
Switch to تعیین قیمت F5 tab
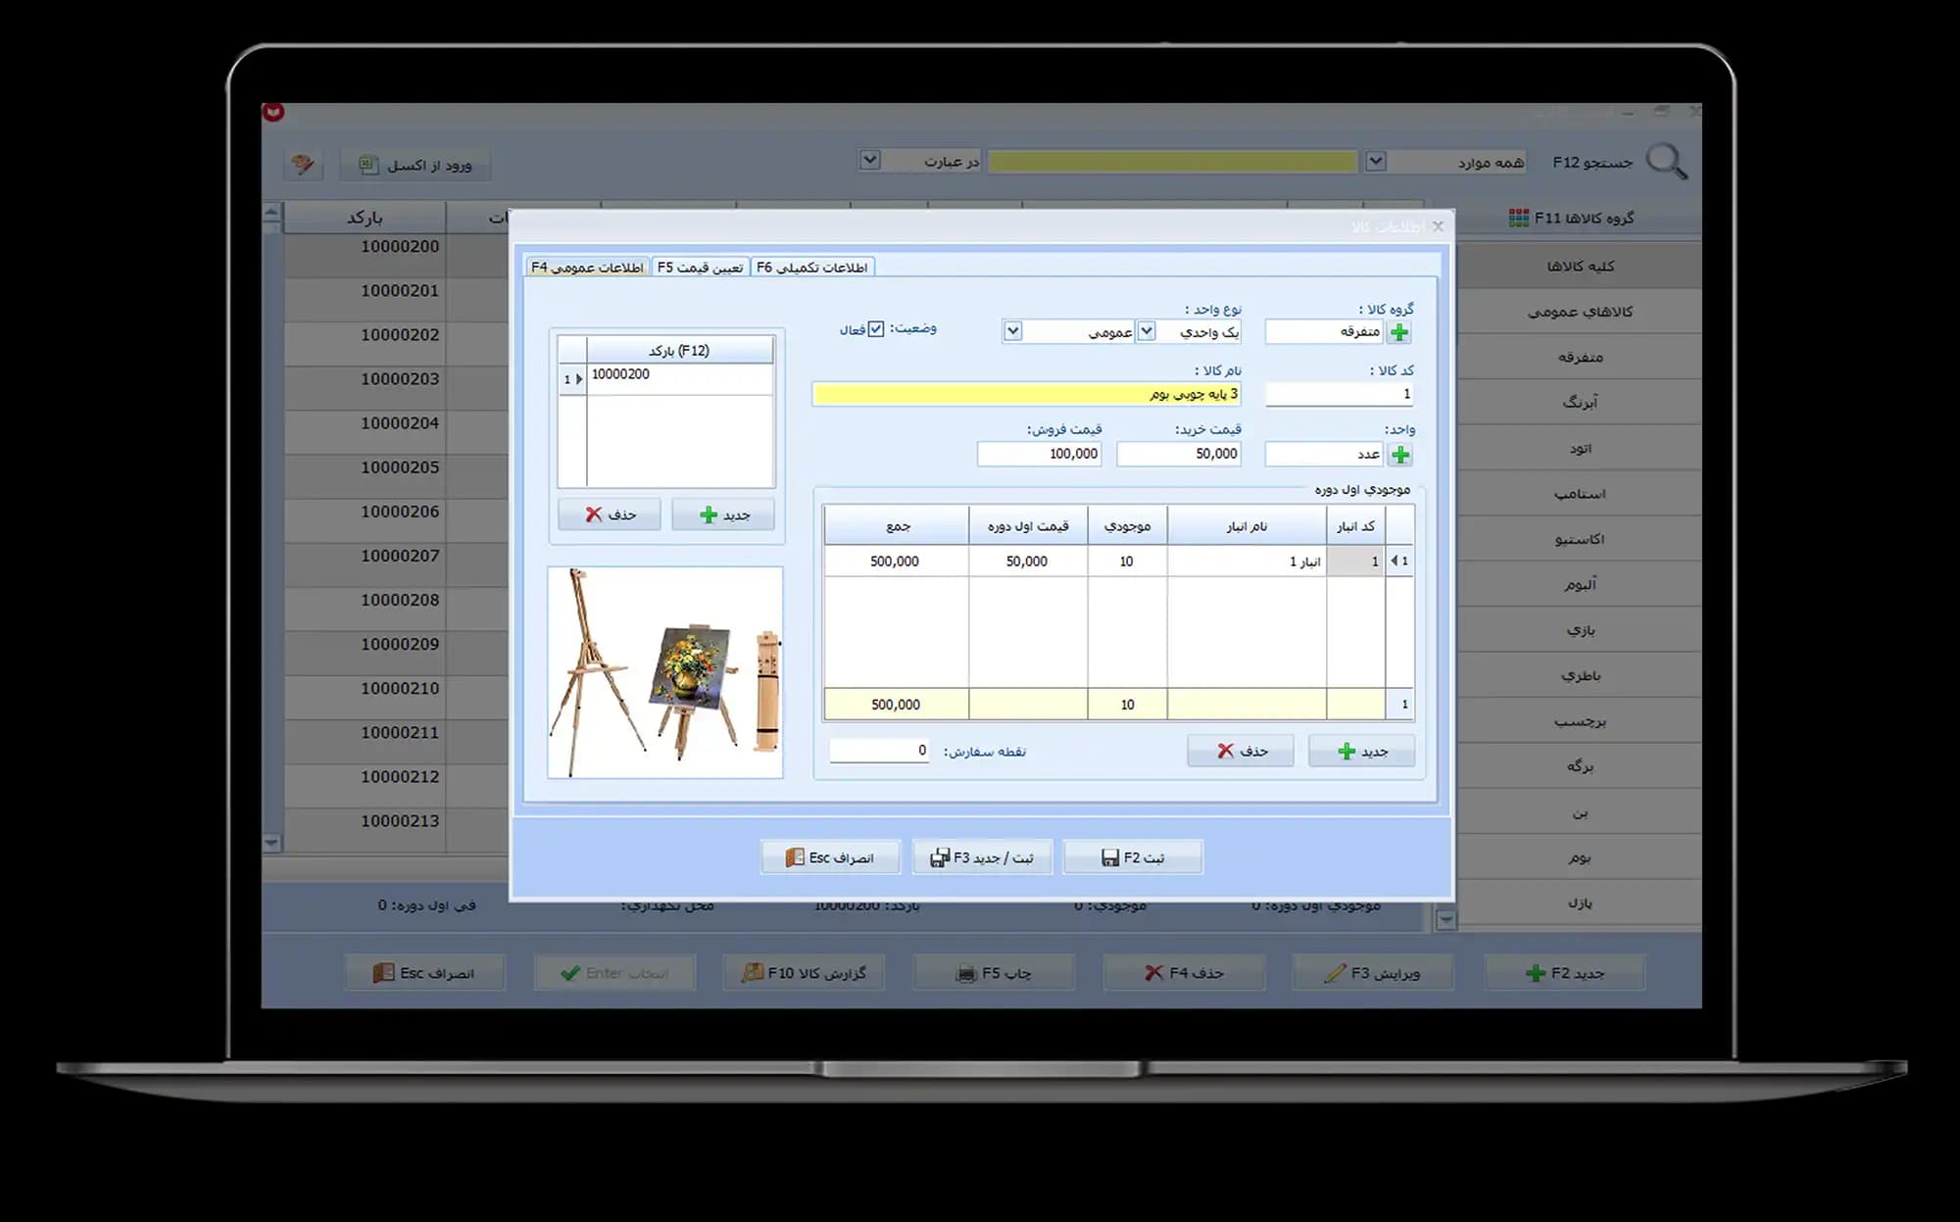click(700, 268)
